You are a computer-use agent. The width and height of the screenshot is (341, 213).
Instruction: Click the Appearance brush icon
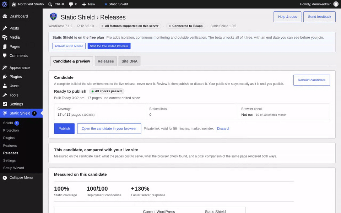[x=5, y=67]
